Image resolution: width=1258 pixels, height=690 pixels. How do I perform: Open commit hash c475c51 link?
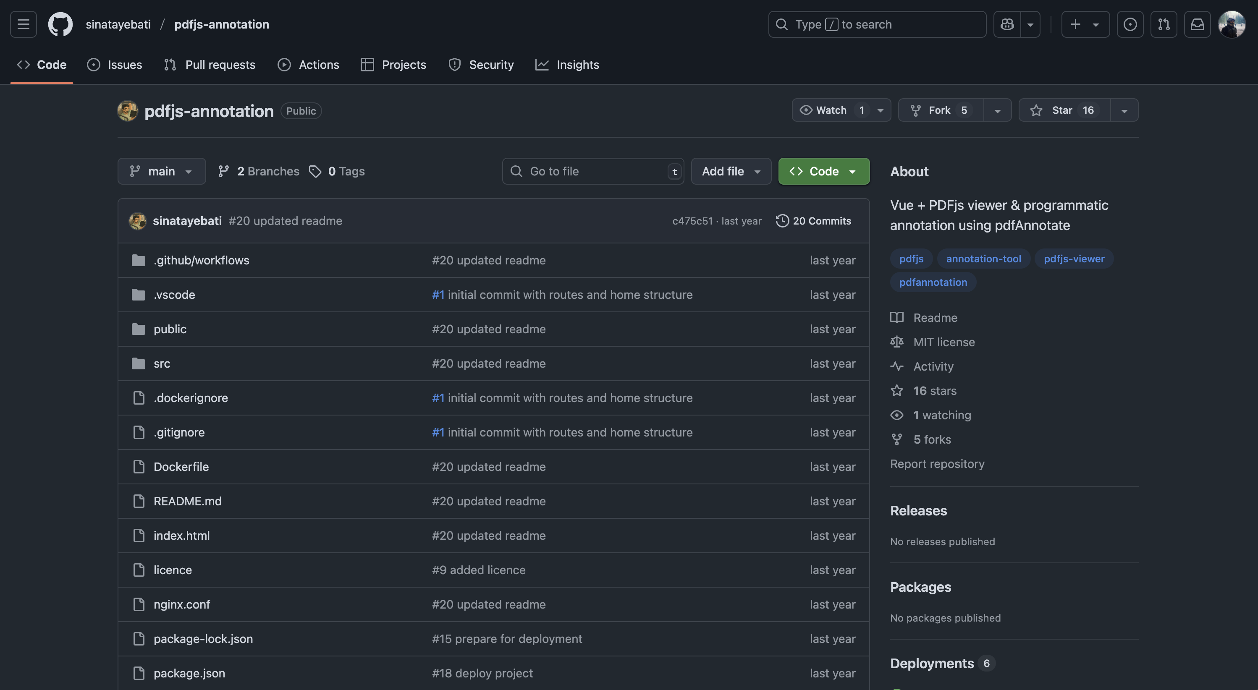pos(692,221)
